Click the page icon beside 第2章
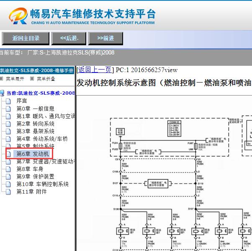This screenshot has width=252, height=251. click(x=8, y=124)
